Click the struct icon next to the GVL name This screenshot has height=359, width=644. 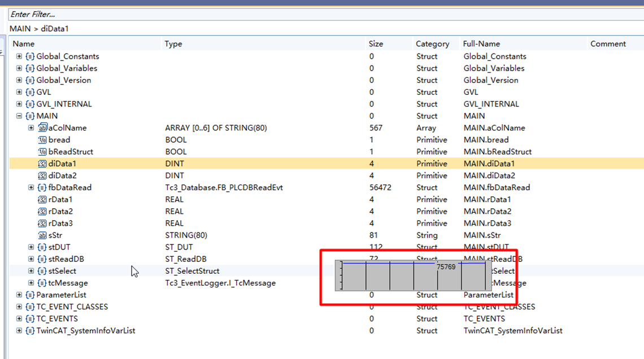coord(30,92)
